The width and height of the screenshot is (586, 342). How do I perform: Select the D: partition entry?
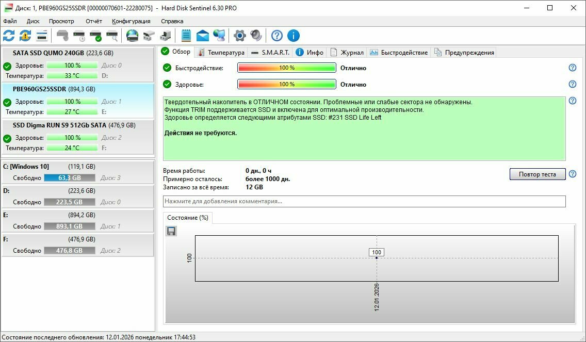point(78,197)
